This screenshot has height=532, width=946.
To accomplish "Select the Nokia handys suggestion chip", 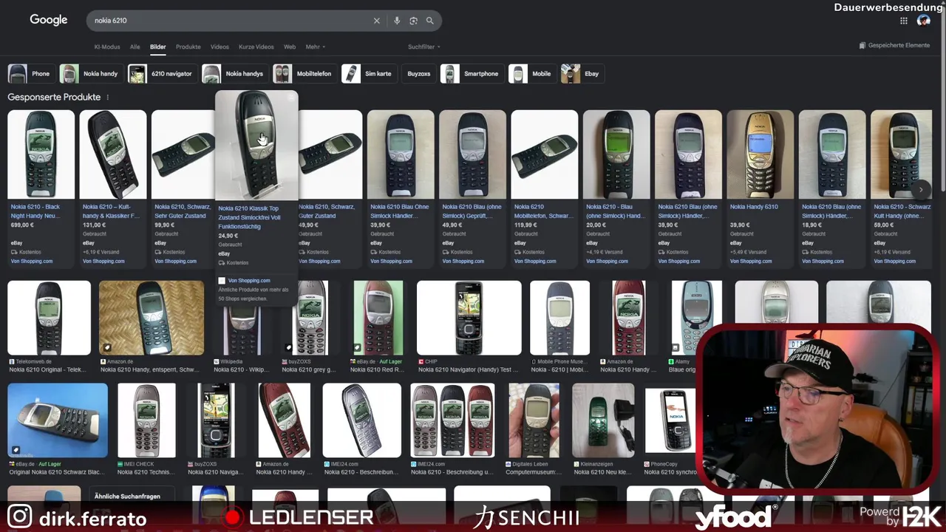I will point(234,74).
